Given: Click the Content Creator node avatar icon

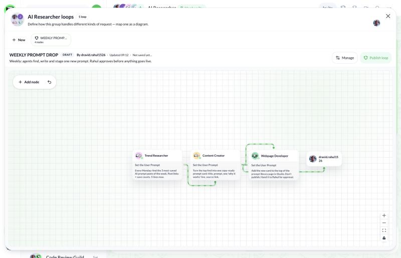Looking at the screenshot, I should point(196,156).
